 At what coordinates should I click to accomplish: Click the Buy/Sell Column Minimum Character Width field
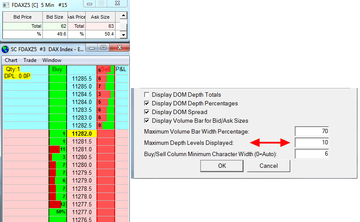(312, 154)
